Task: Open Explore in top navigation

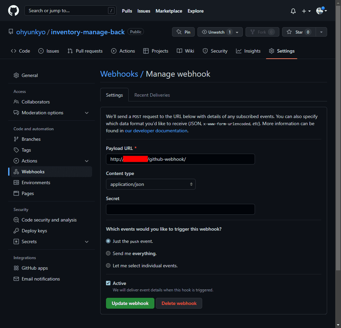Action: (195, 11)
